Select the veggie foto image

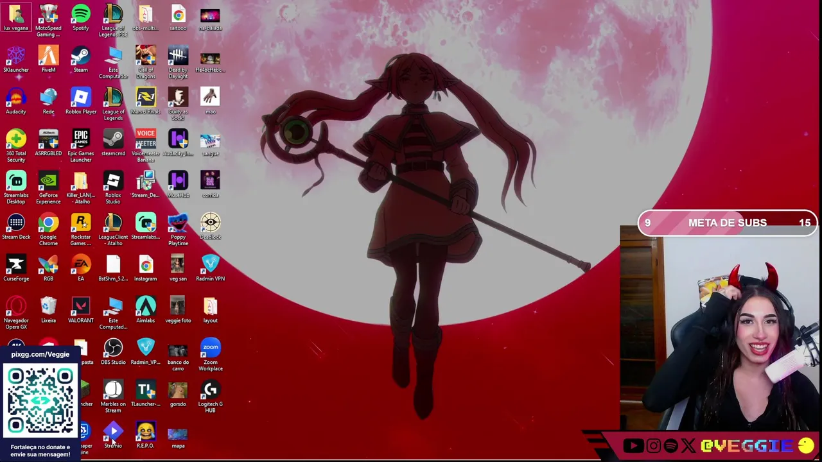[x=178, y=310]
